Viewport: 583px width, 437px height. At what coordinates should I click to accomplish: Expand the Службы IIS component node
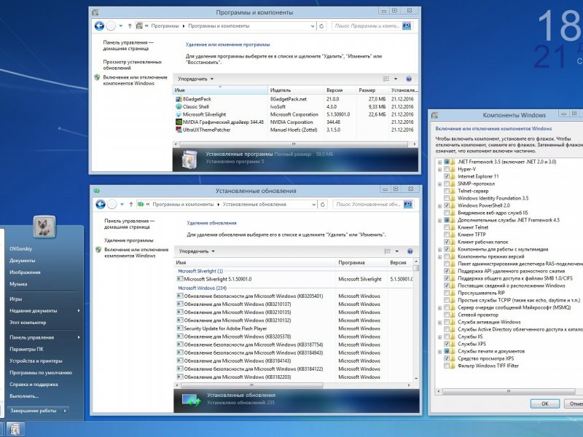coord(440,337)
